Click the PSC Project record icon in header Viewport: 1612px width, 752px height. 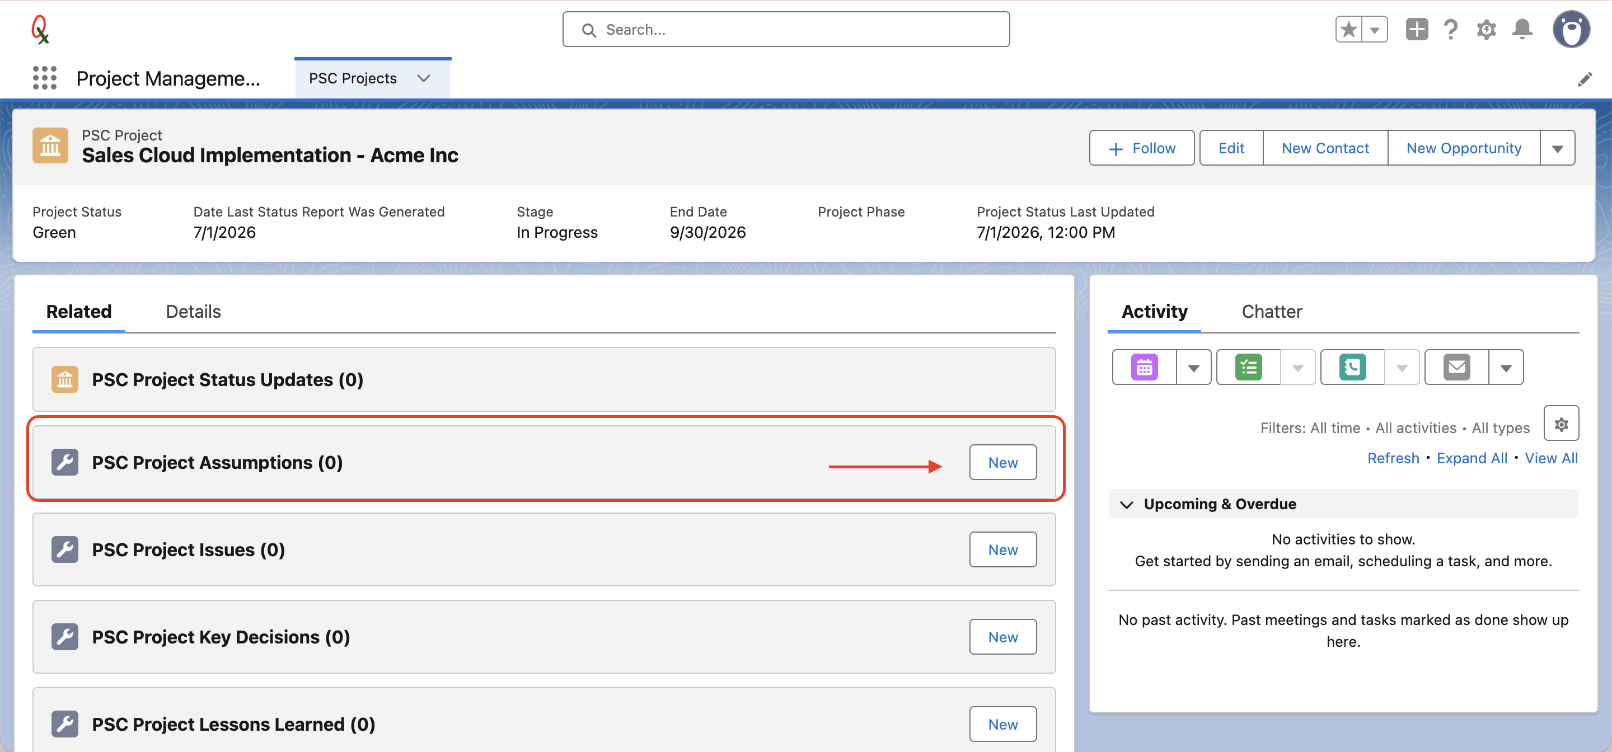pos(50,146)
